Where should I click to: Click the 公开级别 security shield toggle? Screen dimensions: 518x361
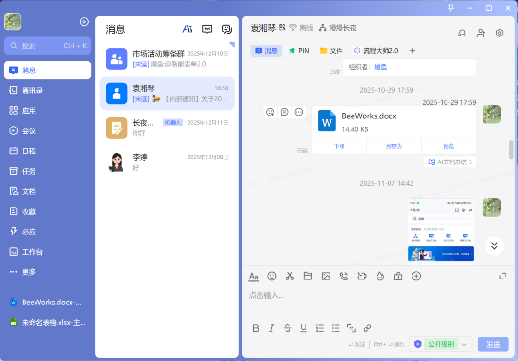point(418,344)
